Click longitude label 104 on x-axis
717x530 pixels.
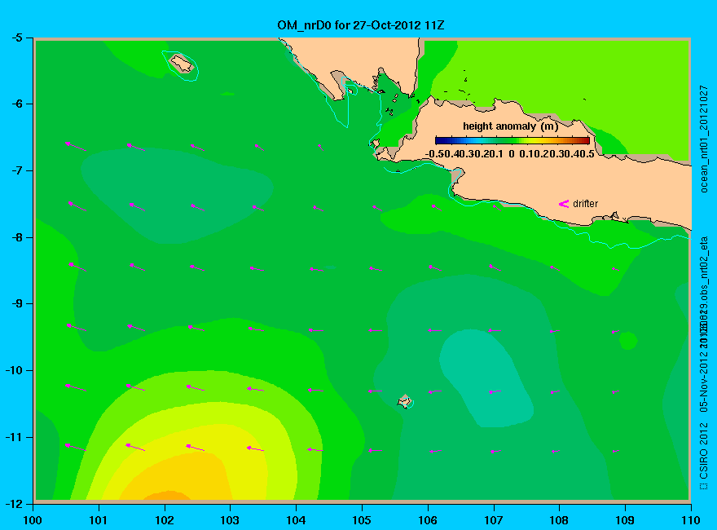(296, 520)
